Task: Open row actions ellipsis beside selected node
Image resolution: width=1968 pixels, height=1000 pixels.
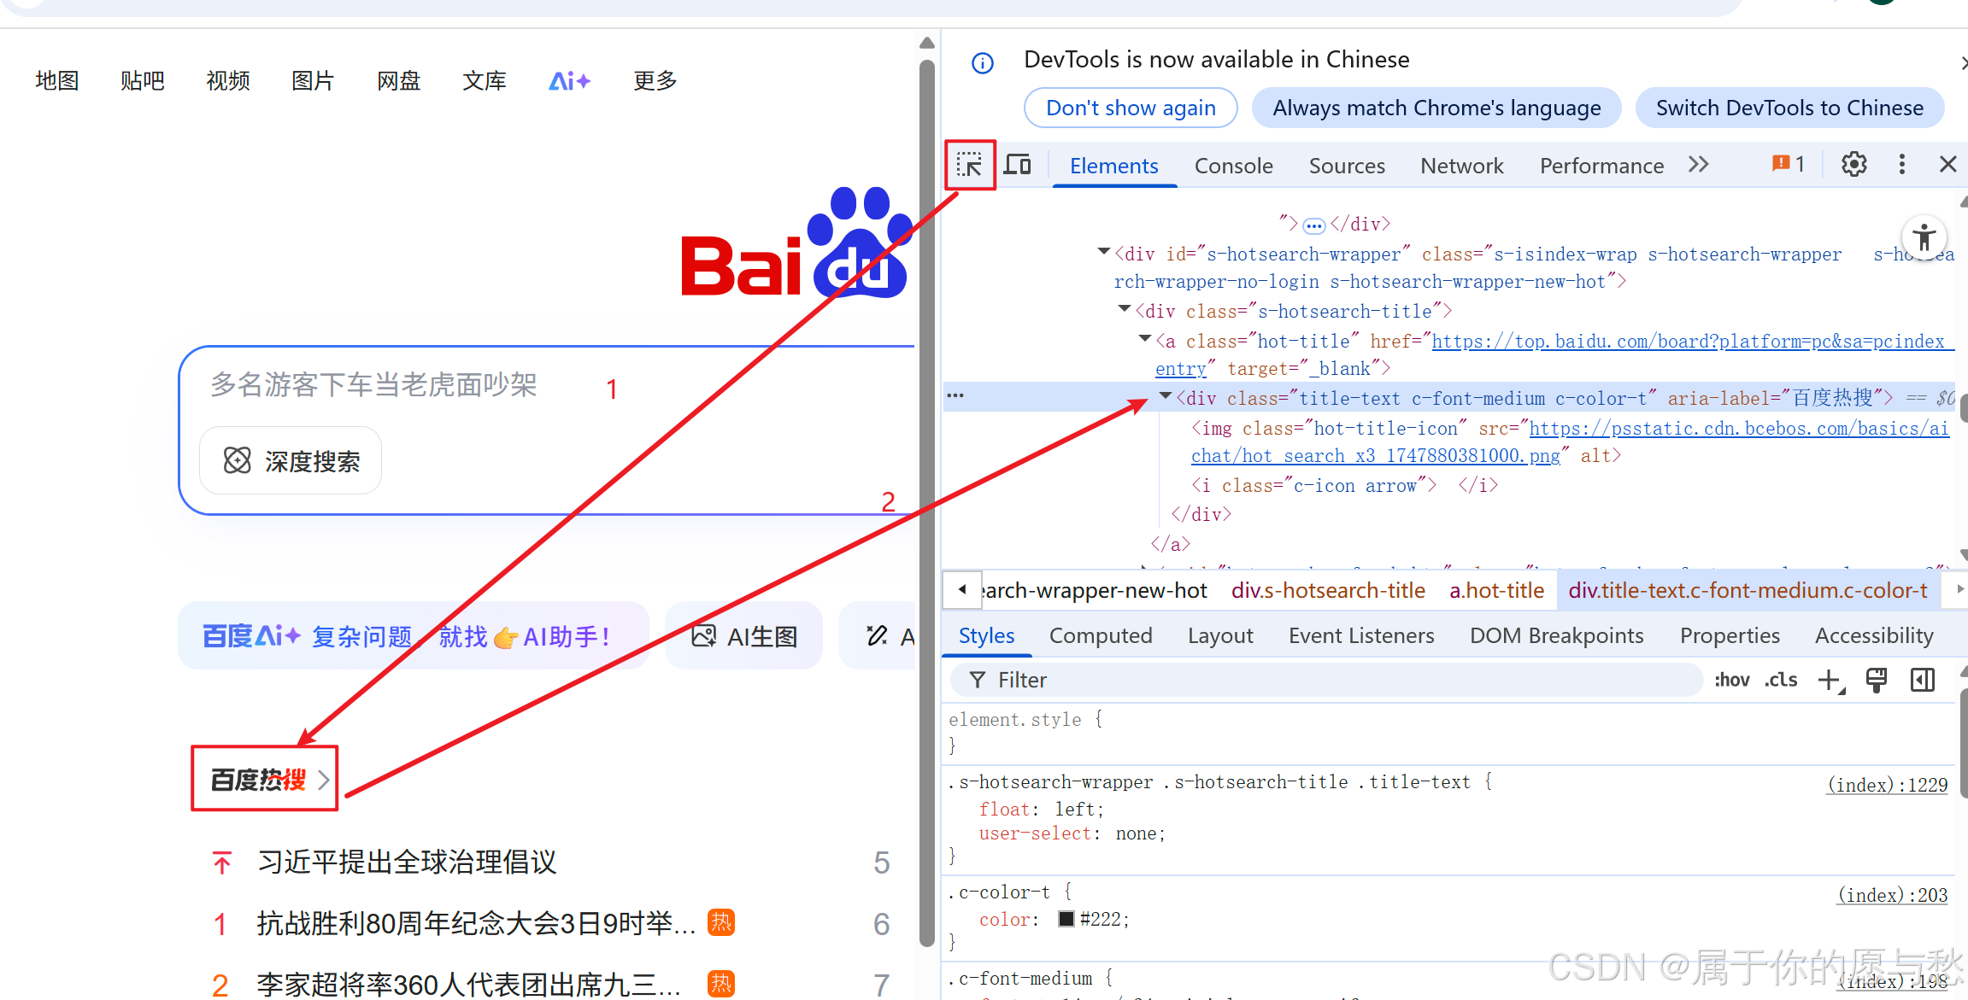Action: [955, 395]
